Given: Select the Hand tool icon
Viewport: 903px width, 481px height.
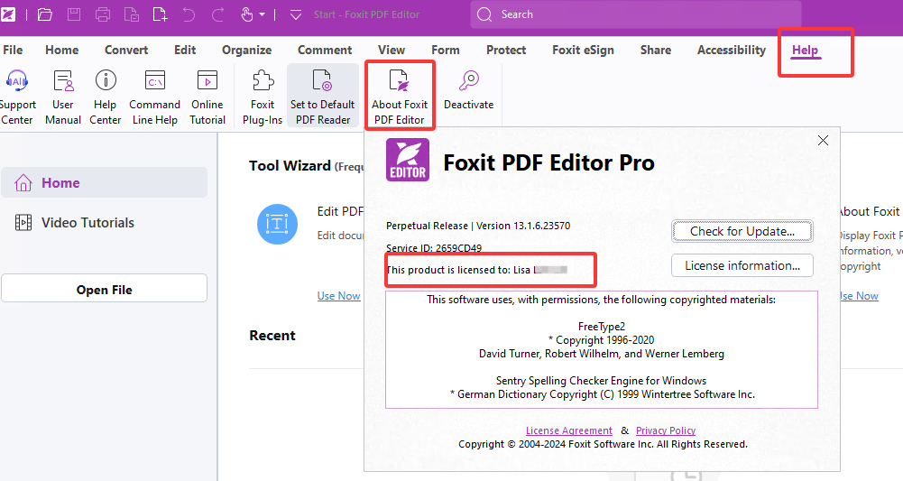Looking at the screenshot, I should click(x=247, y=14).
